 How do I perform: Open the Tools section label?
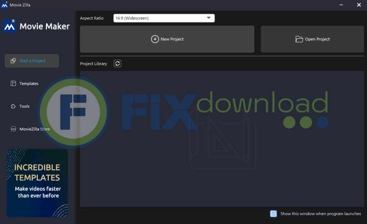pyautogui.click(x=24, y=106)
